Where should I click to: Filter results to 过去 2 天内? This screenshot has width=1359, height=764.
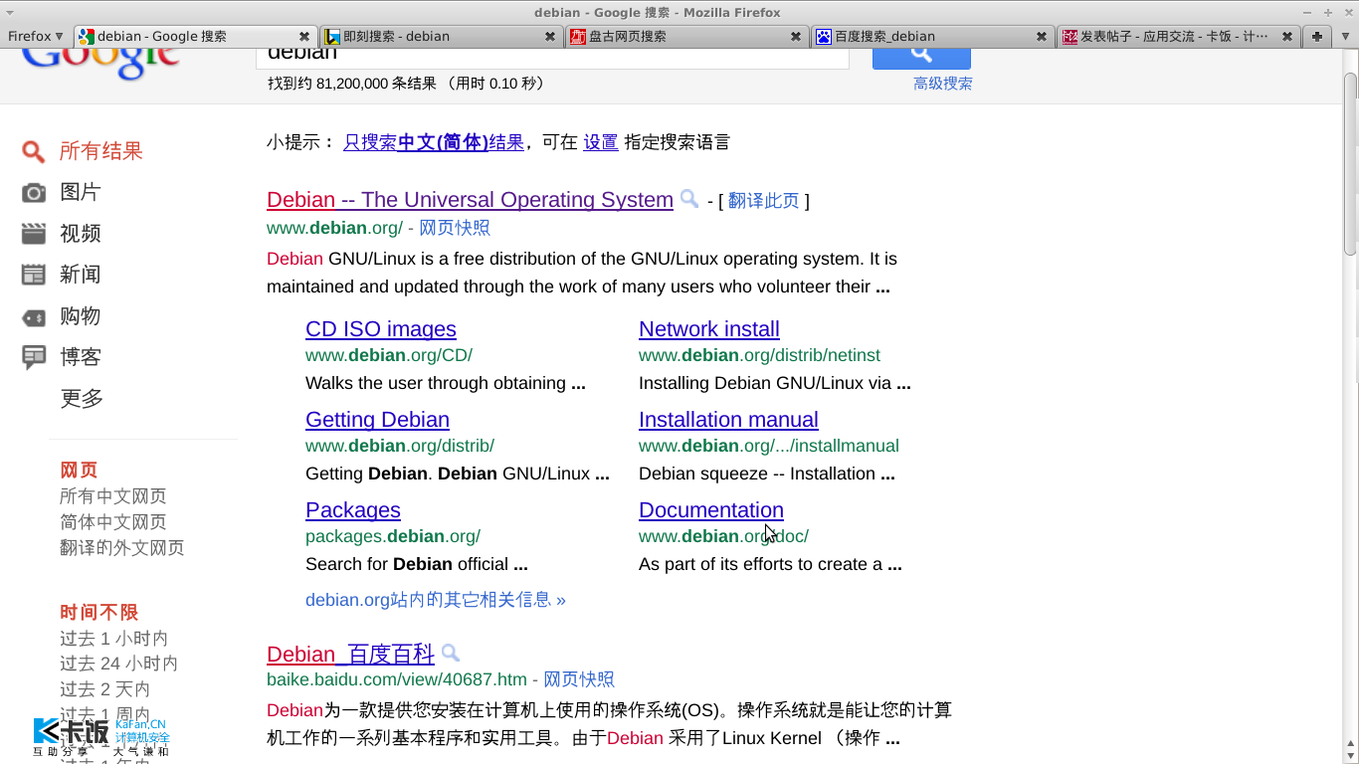coord(105,689)
